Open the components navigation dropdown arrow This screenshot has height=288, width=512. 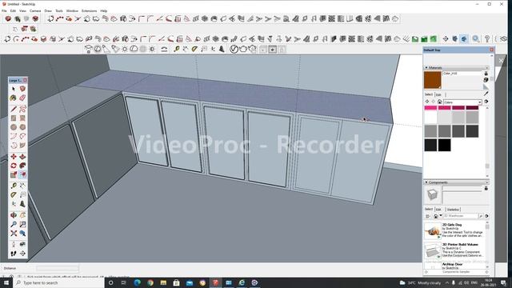point(441,216)
